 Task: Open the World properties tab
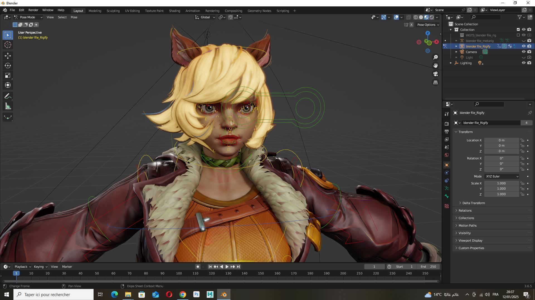(x=447, y=155)
